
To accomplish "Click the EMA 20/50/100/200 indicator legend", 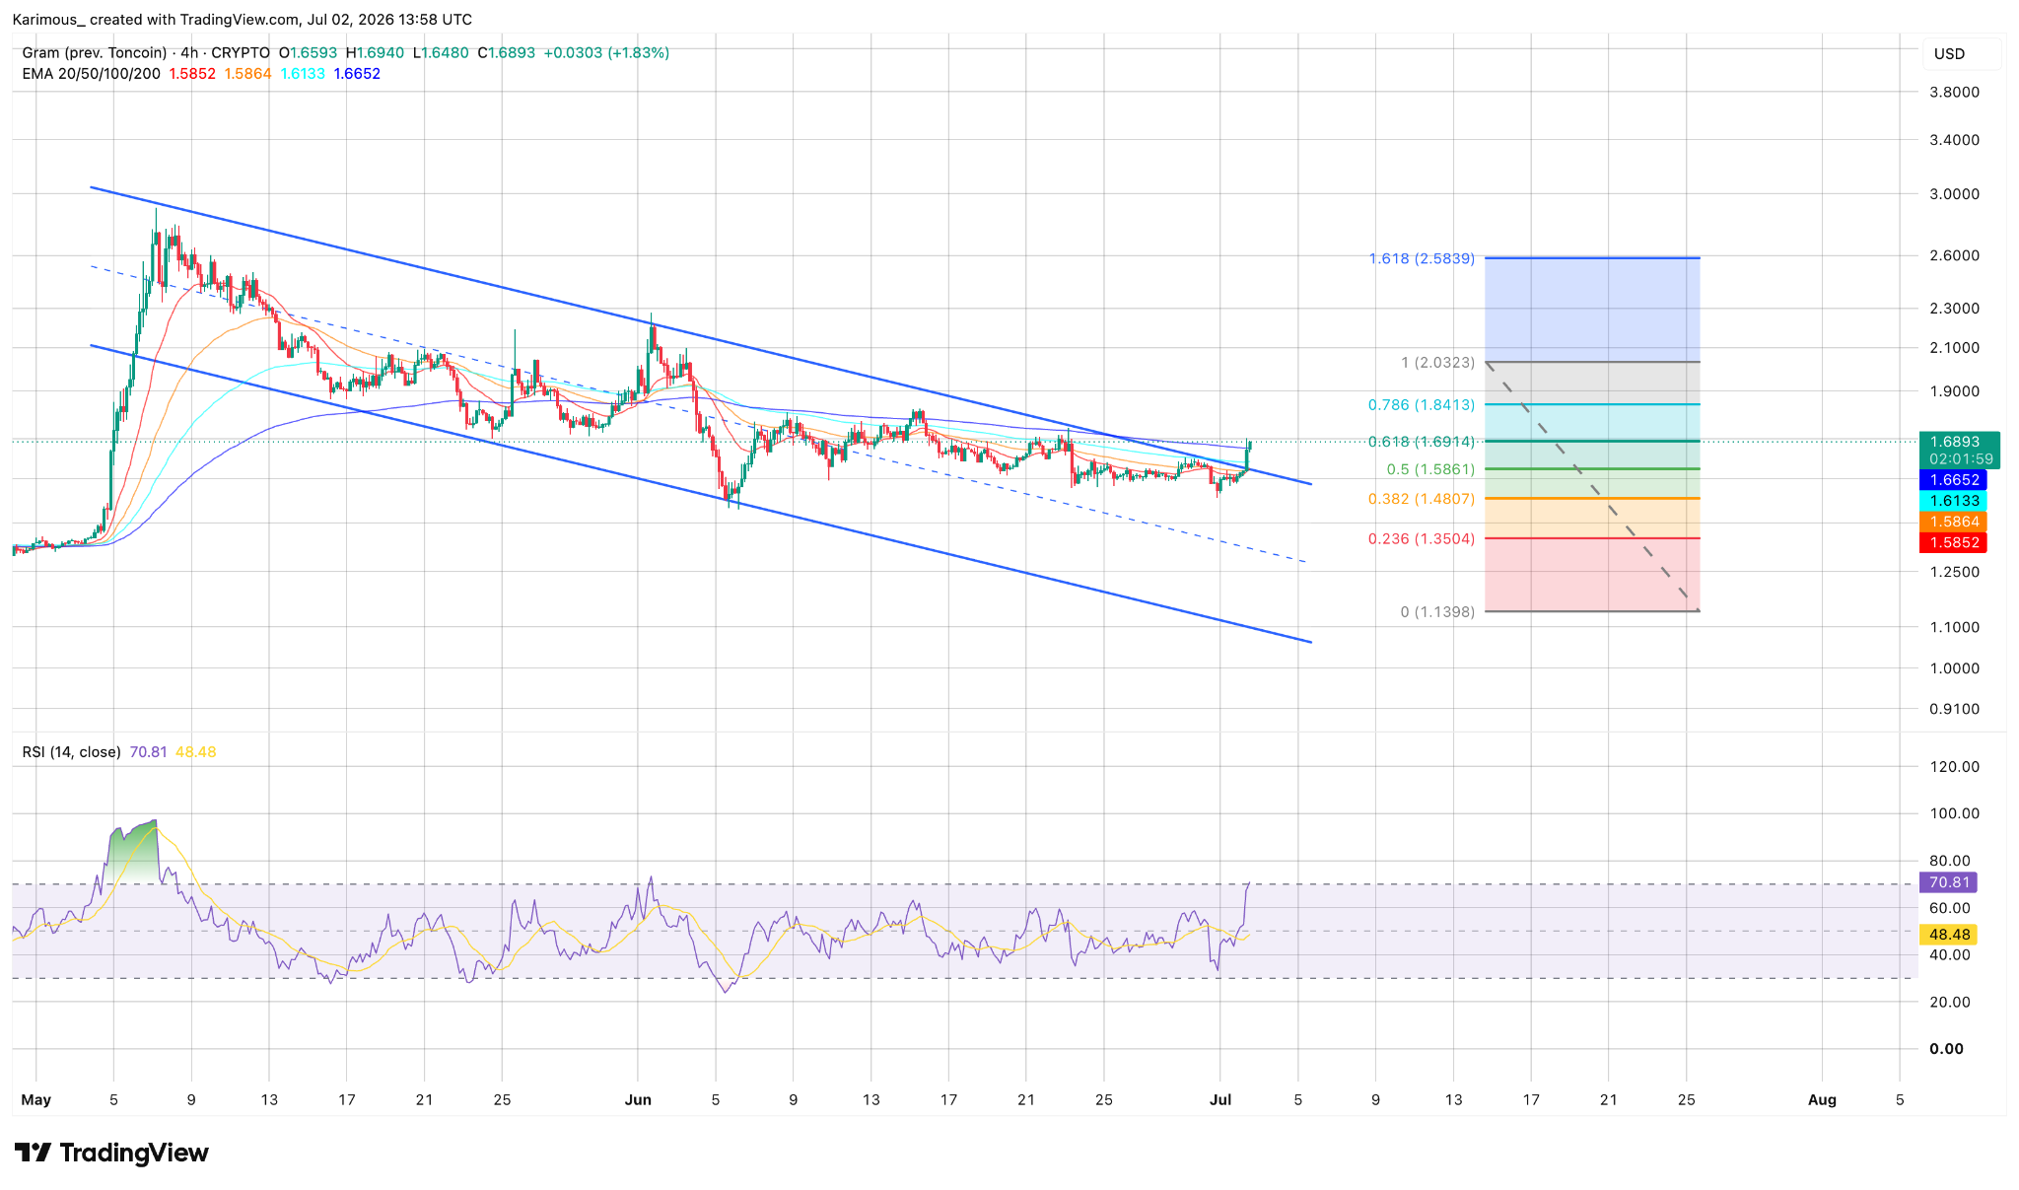I will coord(92,74).
